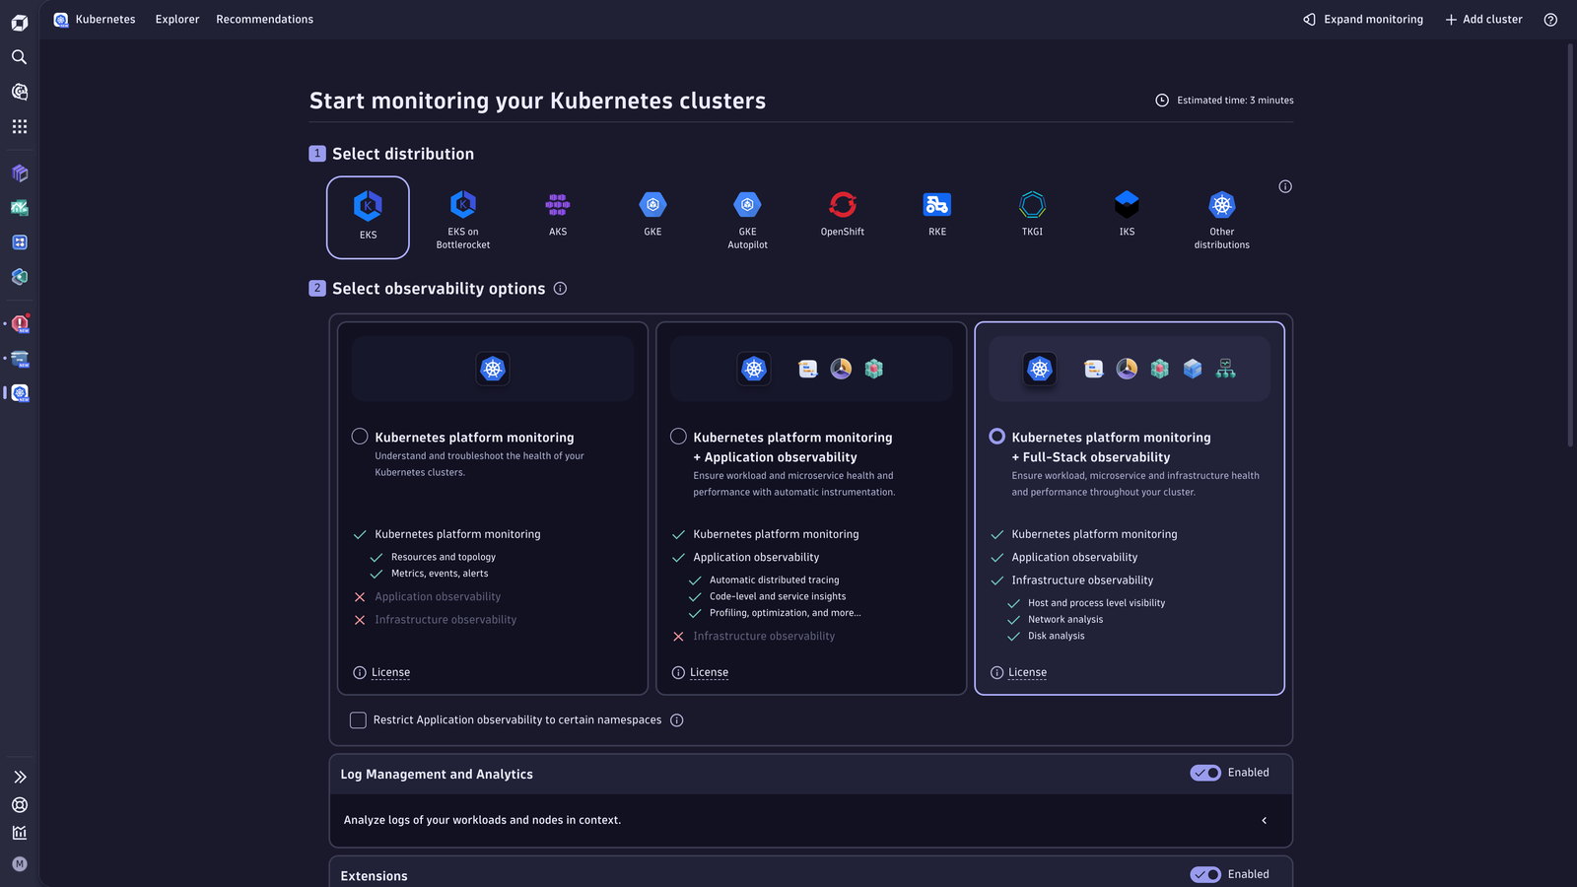Viewport: 1577px width, 887px height.
Task: Toggle the Extensions Enabled switch
Action: click(x=1205, y=874)
